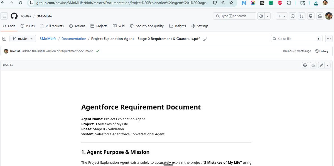
Task: Install app icon in address bar
Action: [x=215, y=3]
